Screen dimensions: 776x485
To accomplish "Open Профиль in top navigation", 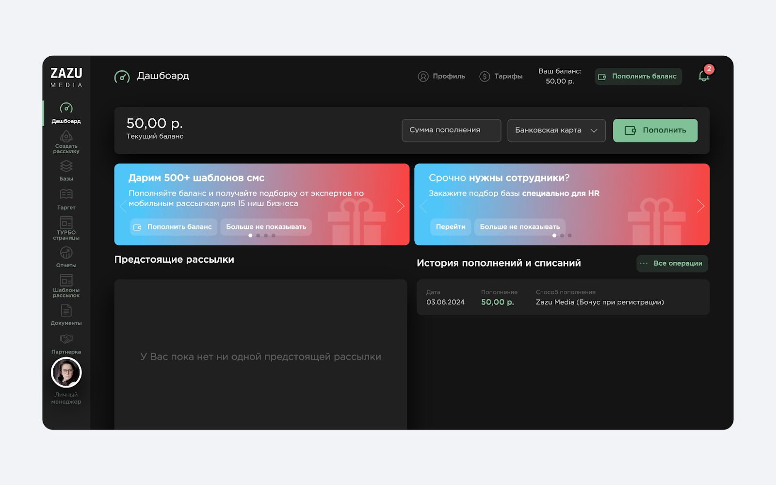I will pyautogui.click(x=441, y=76).
